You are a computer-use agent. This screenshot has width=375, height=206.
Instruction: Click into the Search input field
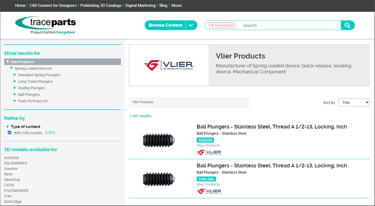click(290, 25)
